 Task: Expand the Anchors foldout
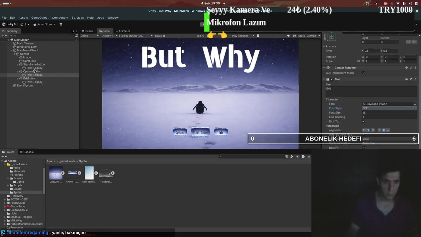pos(324,46)
